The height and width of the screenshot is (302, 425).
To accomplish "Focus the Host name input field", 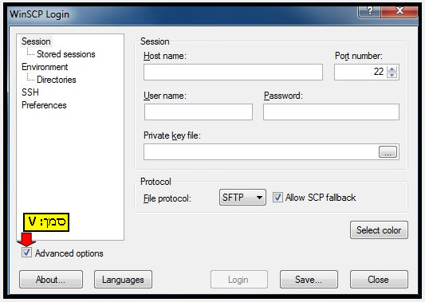I will pos(233,72).
